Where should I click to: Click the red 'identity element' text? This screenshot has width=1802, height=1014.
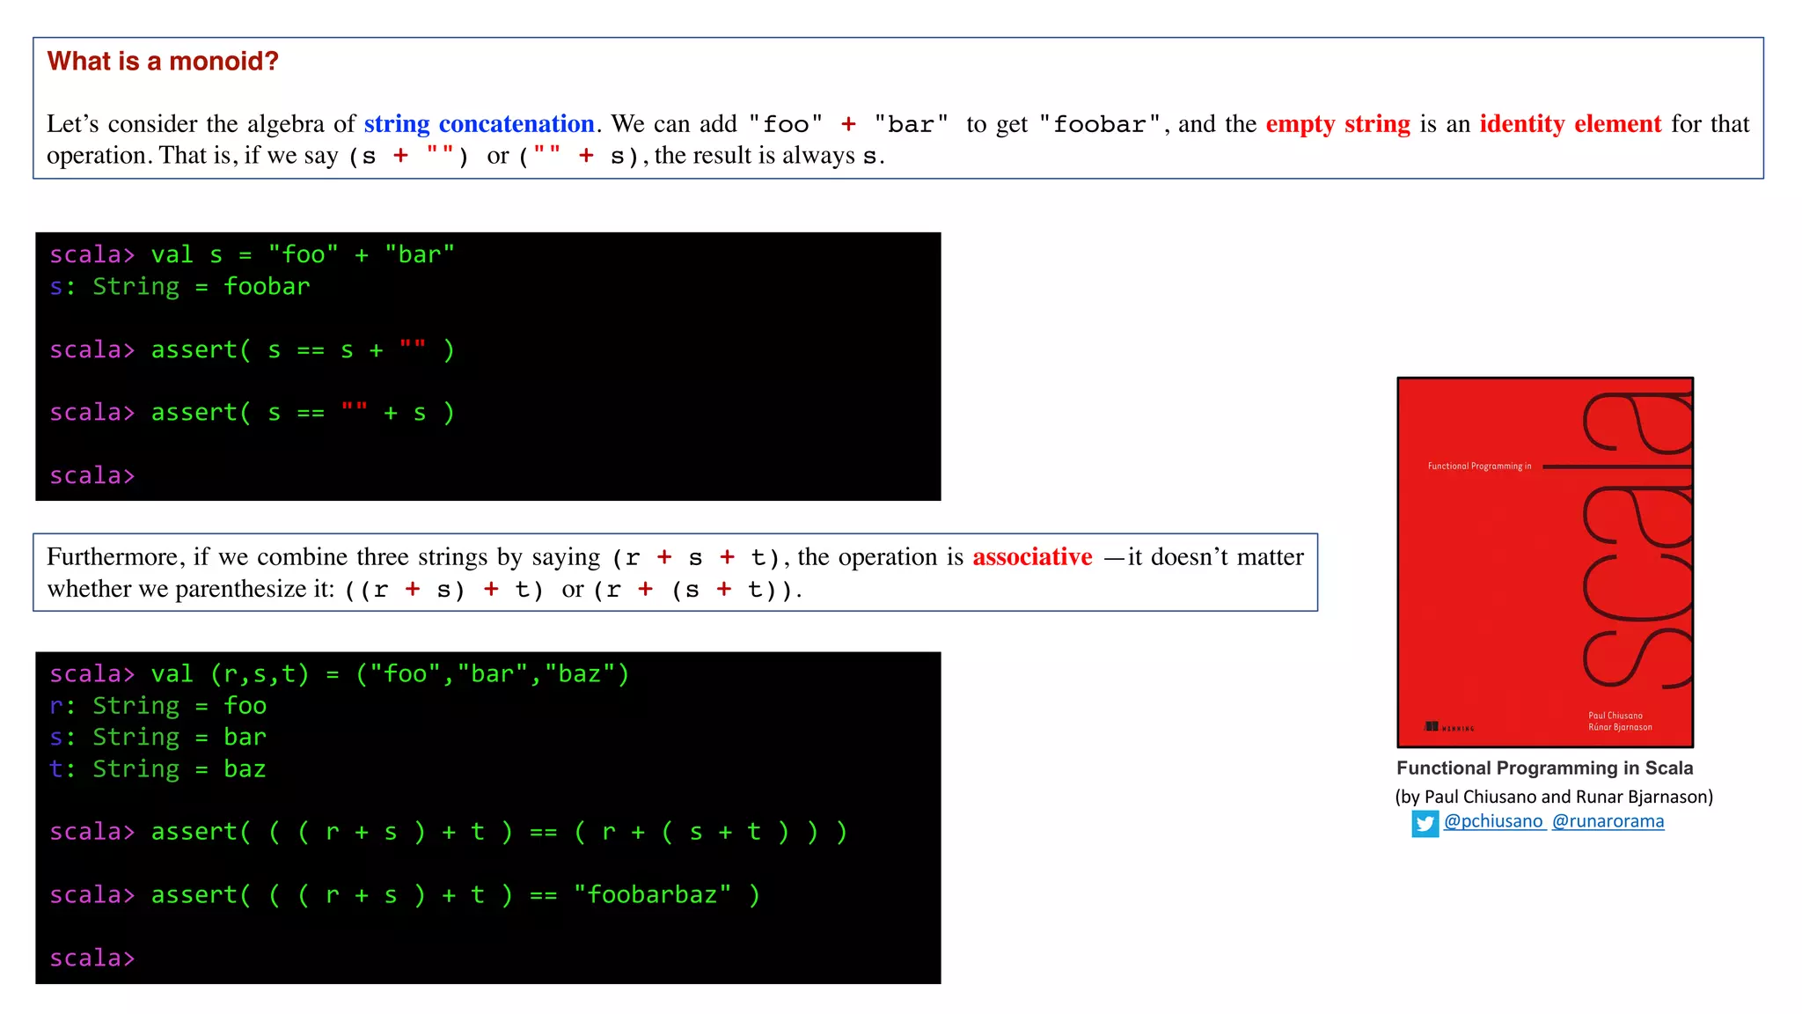tap(1570, 124)
